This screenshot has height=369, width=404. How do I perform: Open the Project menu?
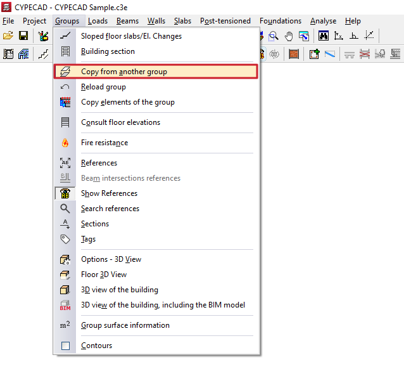click(x=35, y=21)
